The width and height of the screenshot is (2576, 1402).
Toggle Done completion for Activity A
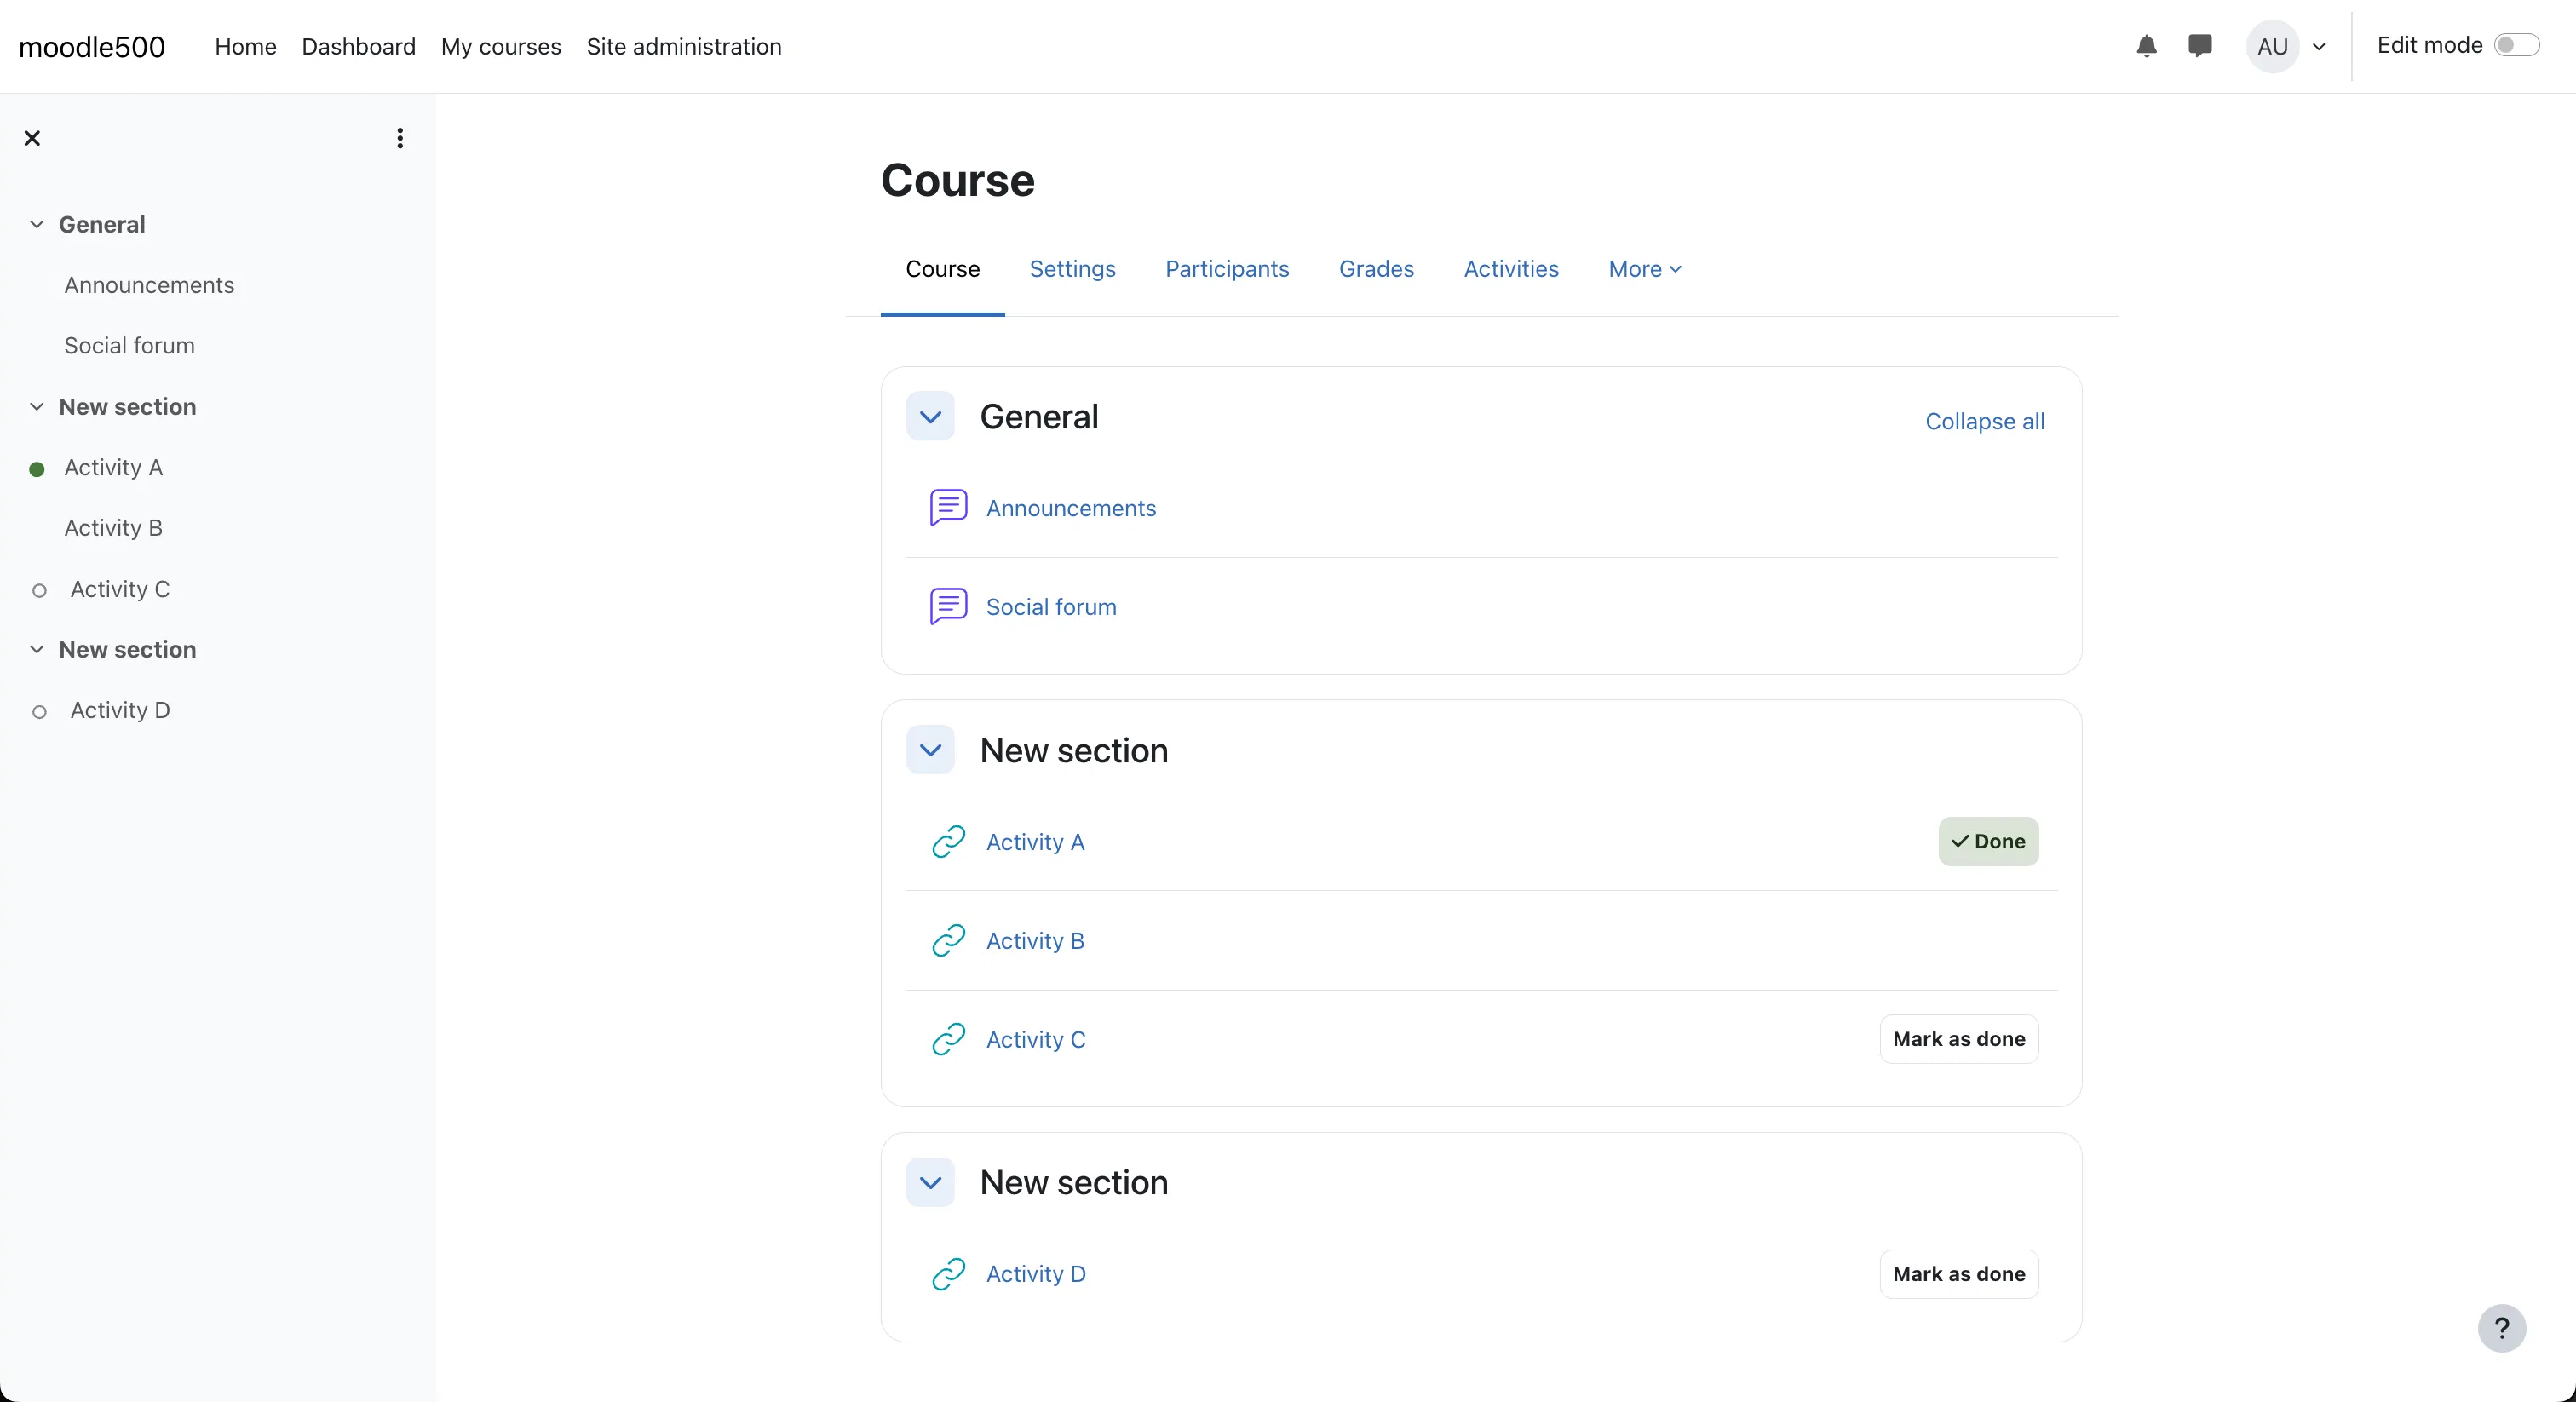click(x=1988, y=841)
